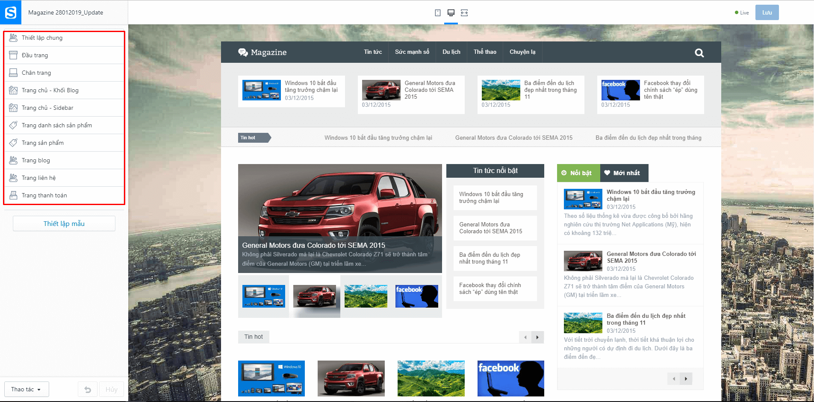Open Trang chủ - Khối Blog settings

point(64,90)
